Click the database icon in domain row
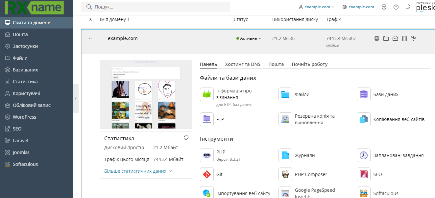The width and height of the screenshot is (435, 198). coord(404,38)
